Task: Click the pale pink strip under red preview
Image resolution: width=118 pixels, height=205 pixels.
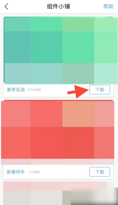Action: pos(58,162)
